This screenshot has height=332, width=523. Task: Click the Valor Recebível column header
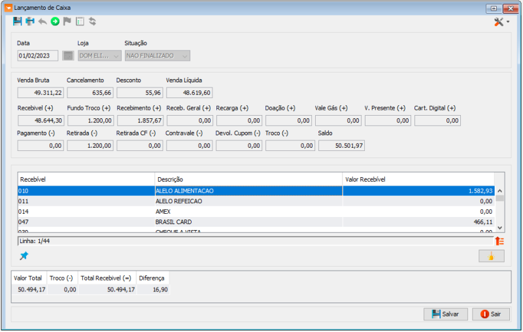tap(418, 179)
